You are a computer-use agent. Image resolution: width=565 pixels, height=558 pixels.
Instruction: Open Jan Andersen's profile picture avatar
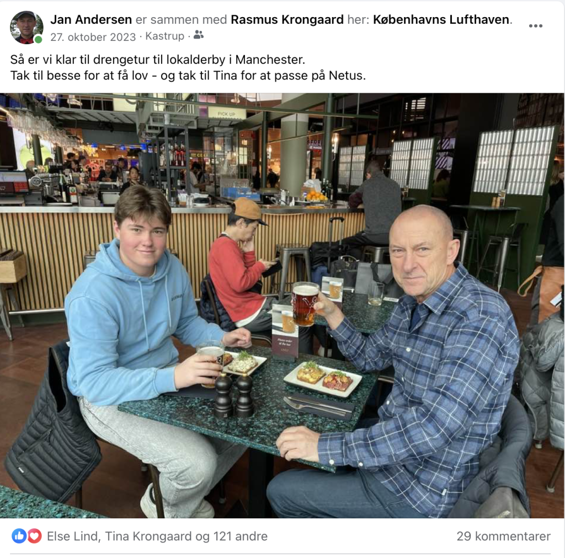26,28
